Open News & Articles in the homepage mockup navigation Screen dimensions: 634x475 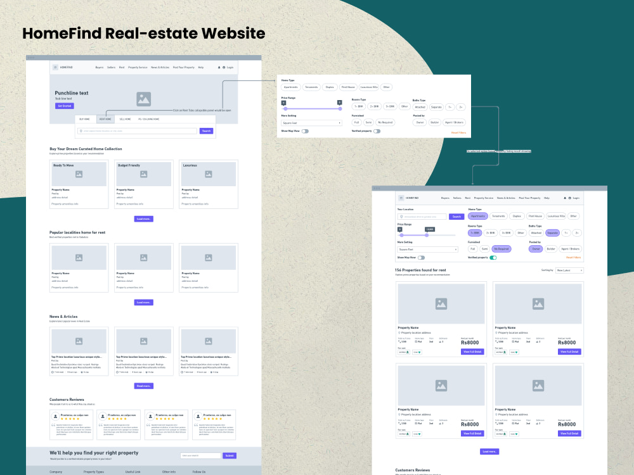point(160,68)
